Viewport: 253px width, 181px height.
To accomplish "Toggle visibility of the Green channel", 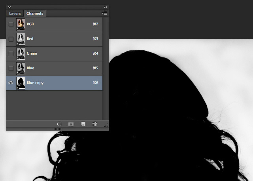I will [x=11, y=53].
